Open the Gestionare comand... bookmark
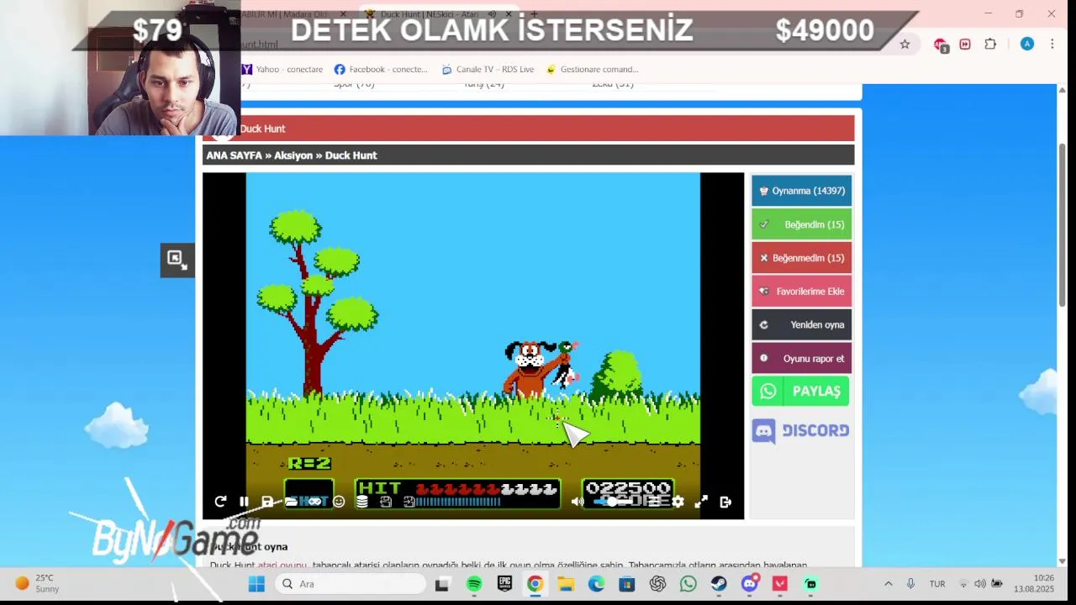1076x605 pixels. [x=592, y=69]
